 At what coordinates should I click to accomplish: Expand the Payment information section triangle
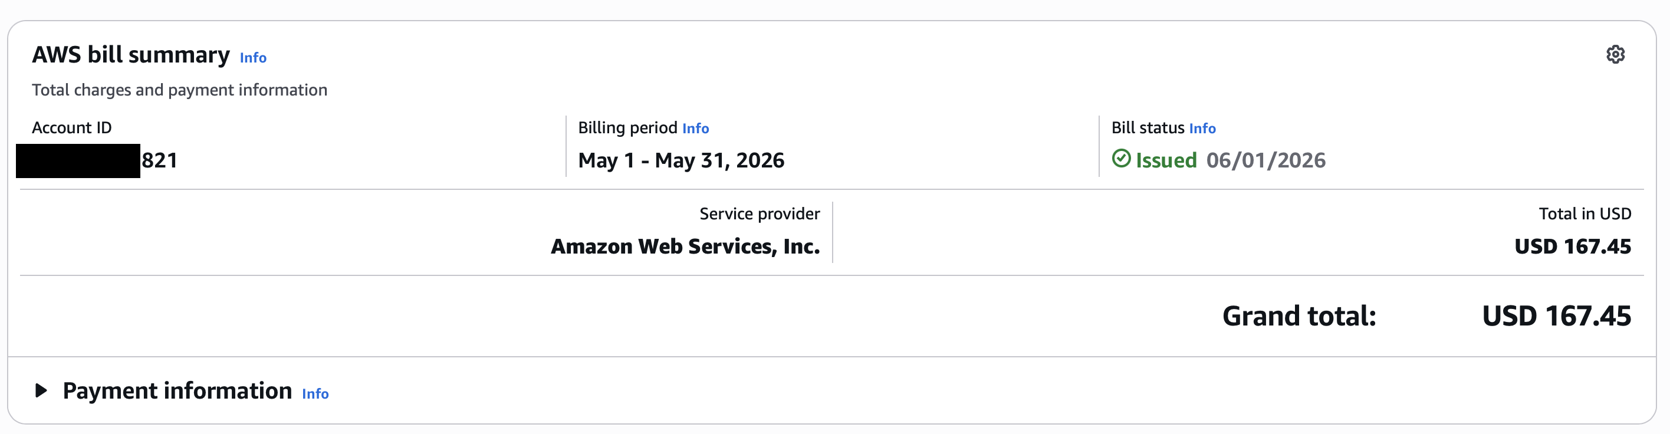pos(41,390)
